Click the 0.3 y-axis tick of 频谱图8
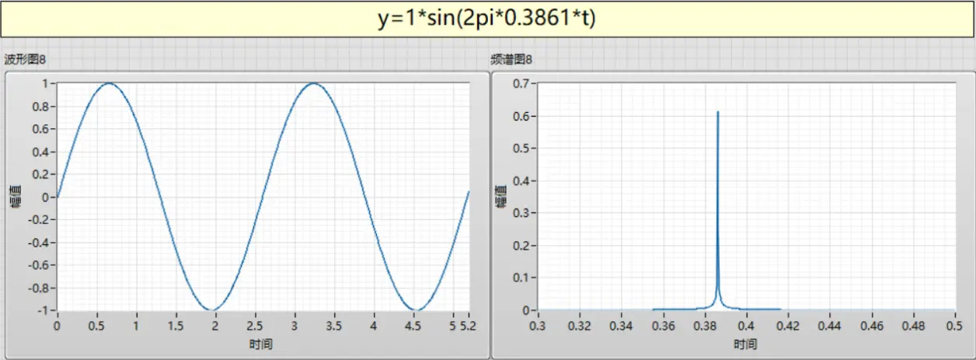The width and height of the screenshot is (976, 360). 523,213
